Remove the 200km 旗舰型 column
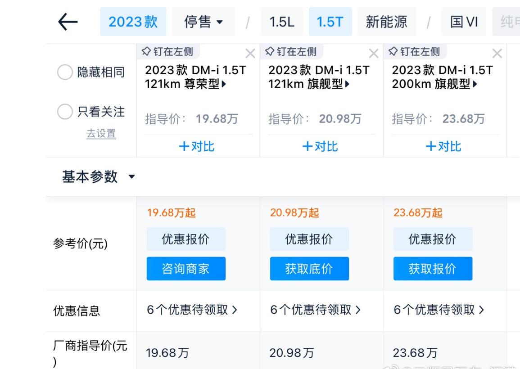The height and width of the screenshot is (369, 520). 497,54
